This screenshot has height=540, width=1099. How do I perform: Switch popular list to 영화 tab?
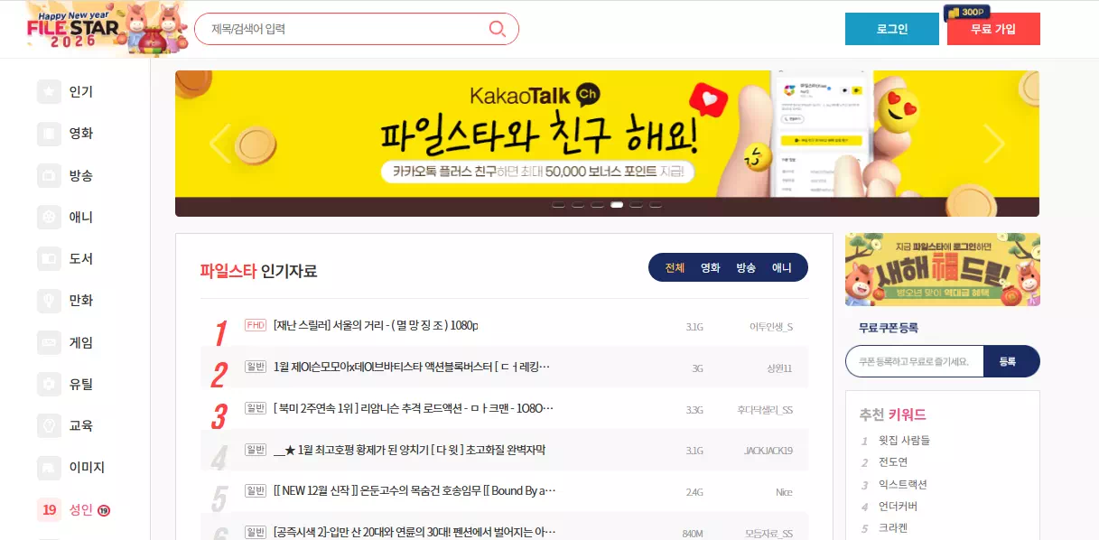[x=711, y=267]
